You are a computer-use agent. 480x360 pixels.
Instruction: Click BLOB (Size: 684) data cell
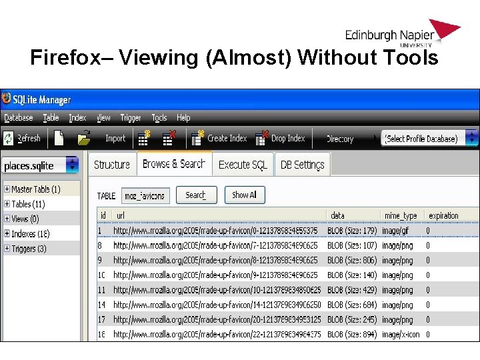pyautogui.click(x=352, y=305)
